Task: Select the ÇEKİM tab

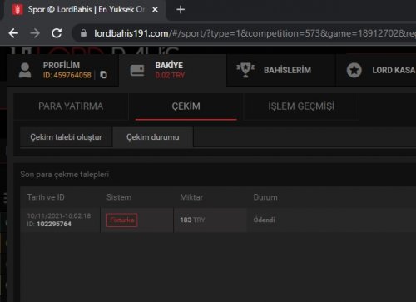Action: tap(186, 106)
